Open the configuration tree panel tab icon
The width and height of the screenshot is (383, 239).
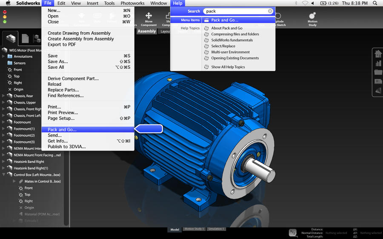pyautogui.click(x=37, y=39)
